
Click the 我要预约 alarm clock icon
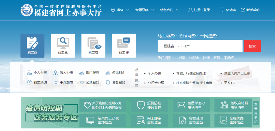[29, 82]
